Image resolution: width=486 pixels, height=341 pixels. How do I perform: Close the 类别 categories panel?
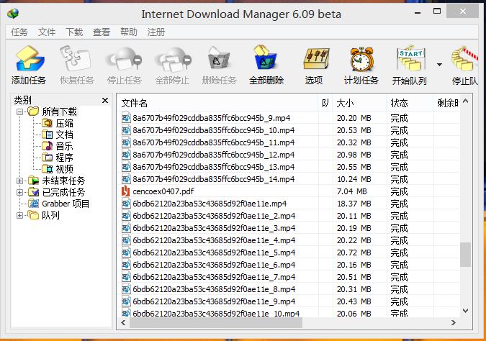(x=105, y=100)
